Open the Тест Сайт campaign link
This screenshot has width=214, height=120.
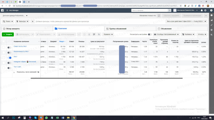pyautogui.click(x=17, y=67)
